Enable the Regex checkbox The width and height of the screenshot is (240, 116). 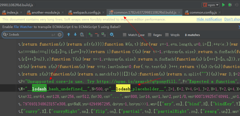coord(150,35)
